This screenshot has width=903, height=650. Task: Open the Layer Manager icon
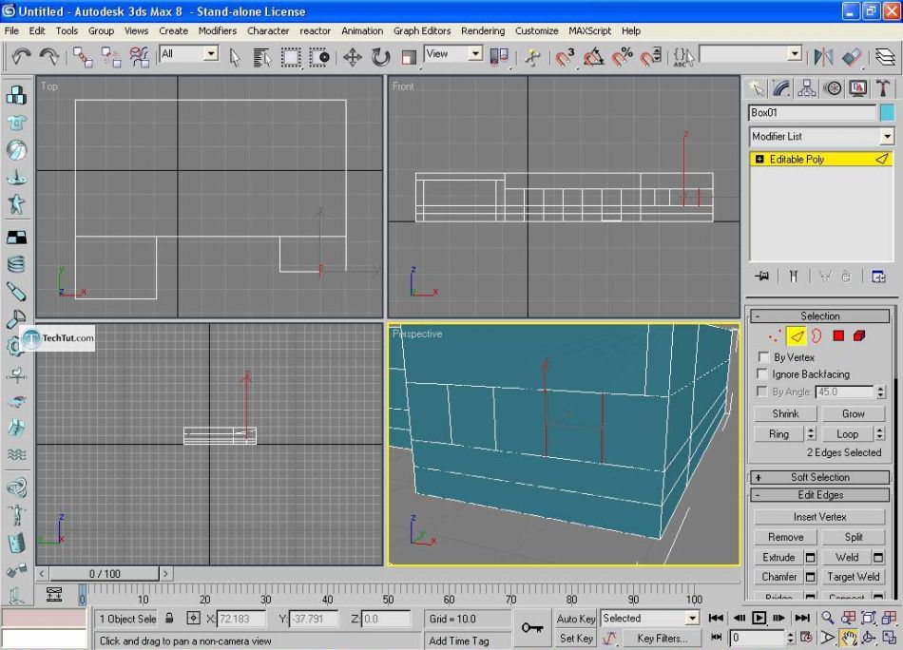(885, 57)
